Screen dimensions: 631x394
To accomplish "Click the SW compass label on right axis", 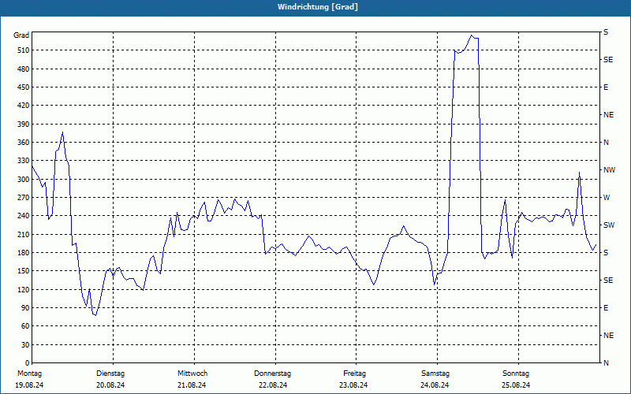I will [x=609, y=225].
